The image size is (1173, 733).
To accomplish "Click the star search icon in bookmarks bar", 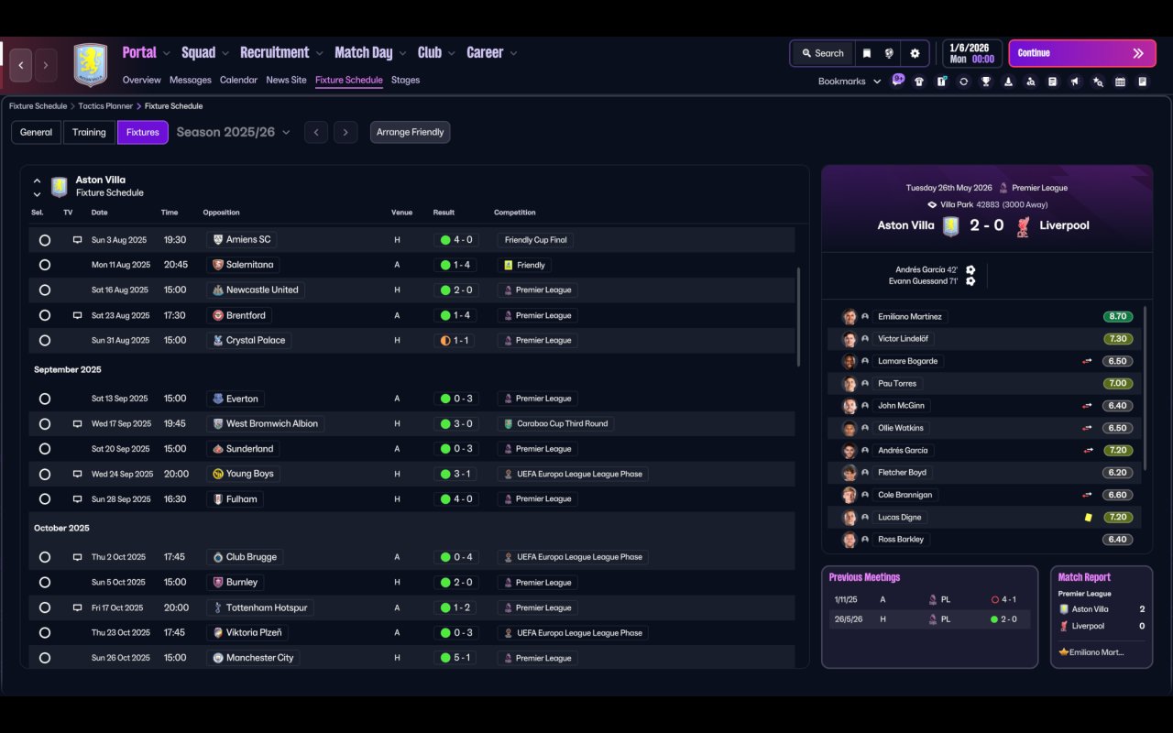I will (x=1098, y=82).
